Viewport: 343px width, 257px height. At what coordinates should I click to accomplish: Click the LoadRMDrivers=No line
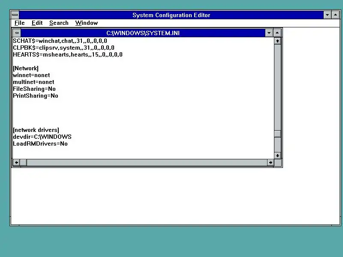[40, 144]
